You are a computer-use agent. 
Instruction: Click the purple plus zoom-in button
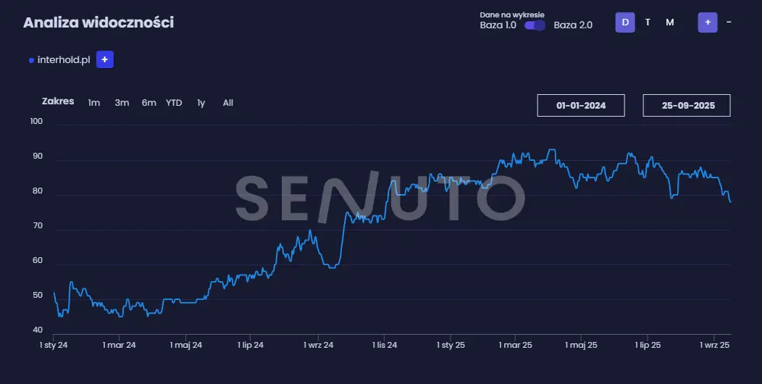[708, 22]
